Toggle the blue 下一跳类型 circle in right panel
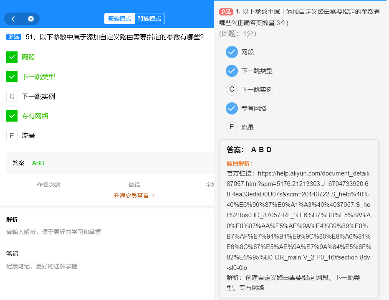Screen dimensions: 389x300 tap(232, 71)
